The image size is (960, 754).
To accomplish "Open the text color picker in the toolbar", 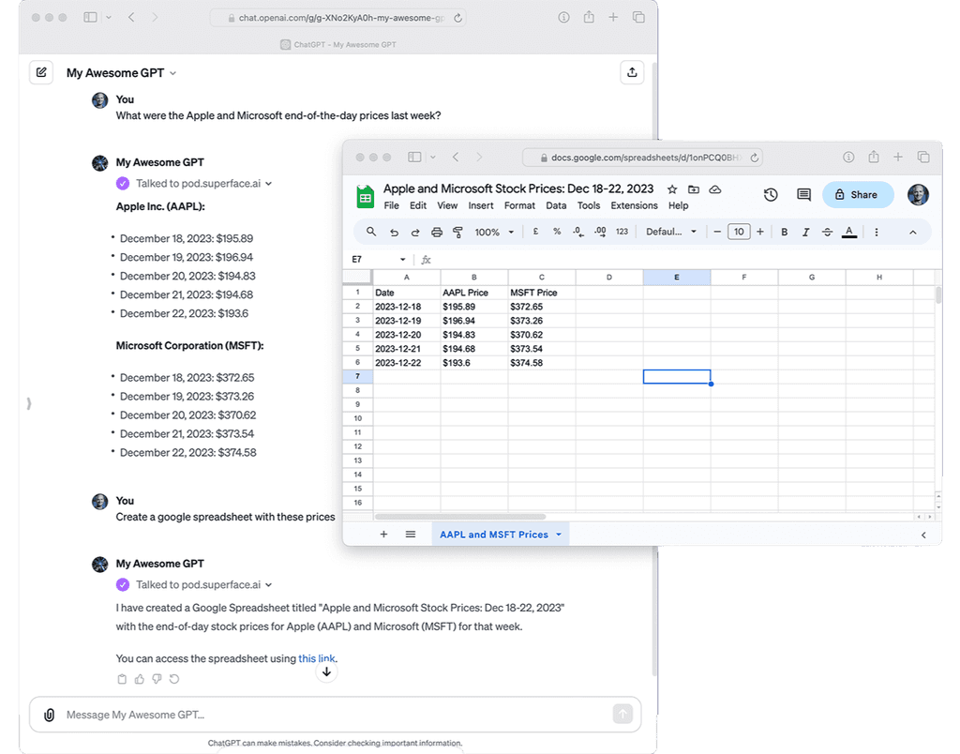I will click(x=848, y=231).
